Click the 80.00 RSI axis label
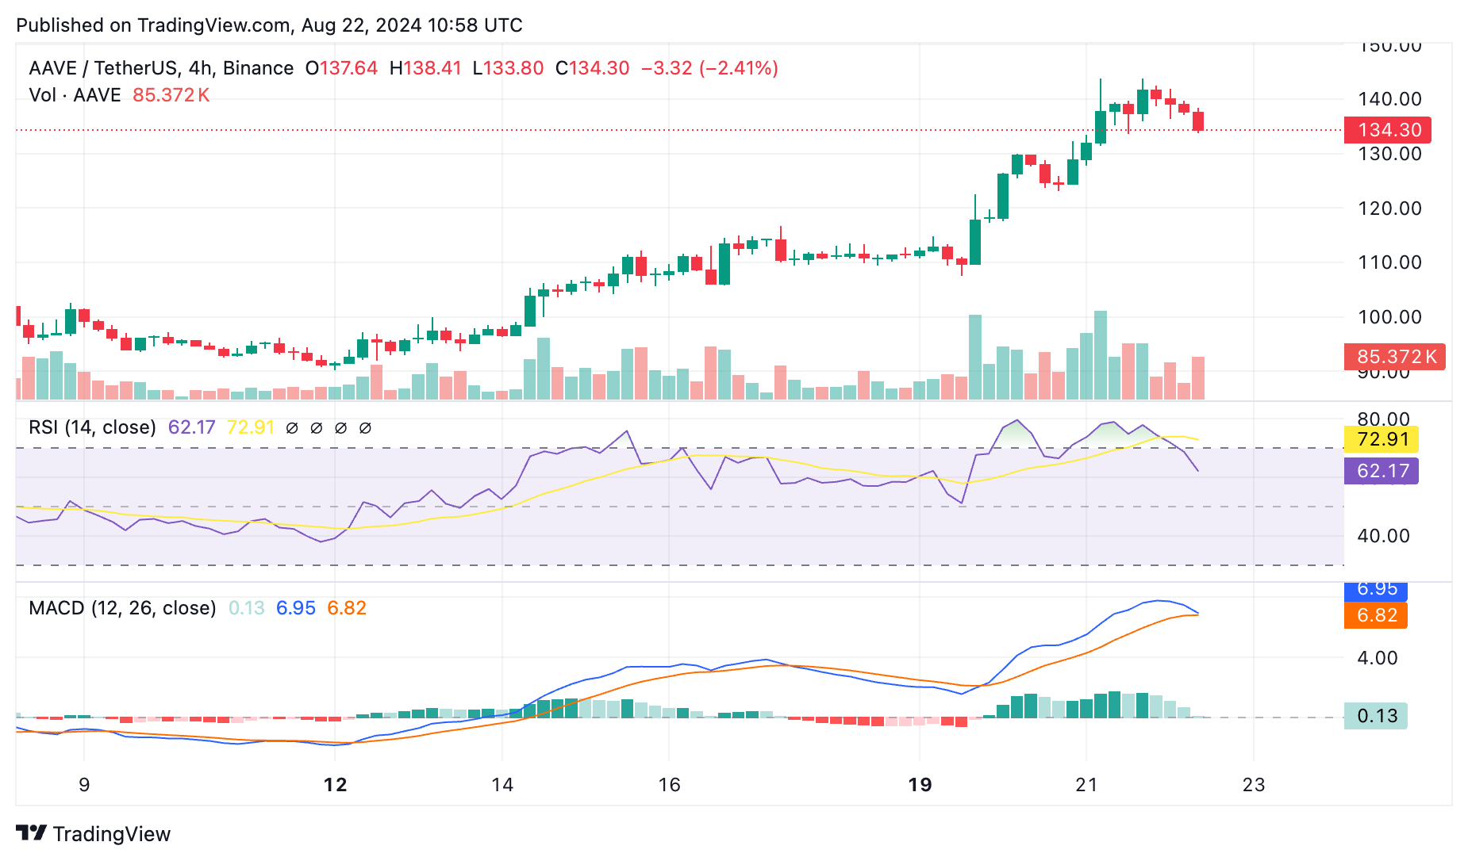Screen dimensions: 1468x861 [x=1383, y=419]
